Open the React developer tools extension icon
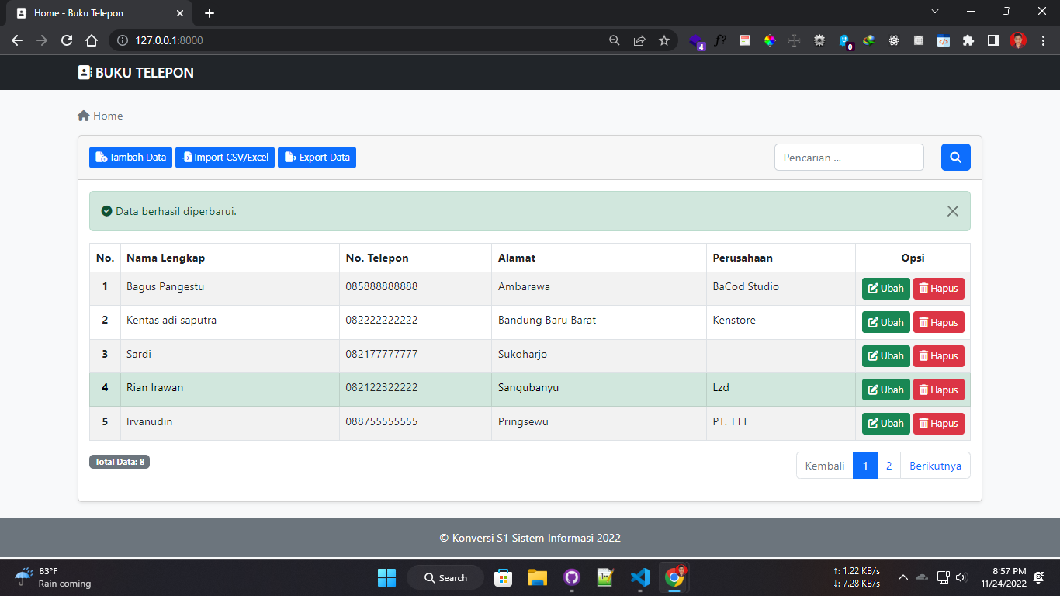Viewport: 1060px width, 596px height. pos(894,40)
